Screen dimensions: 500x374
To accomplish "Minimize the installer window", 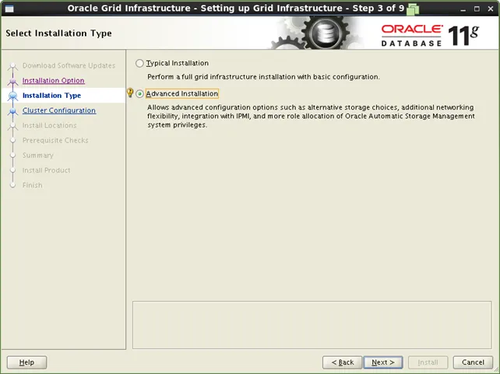I will click(463, 9).
